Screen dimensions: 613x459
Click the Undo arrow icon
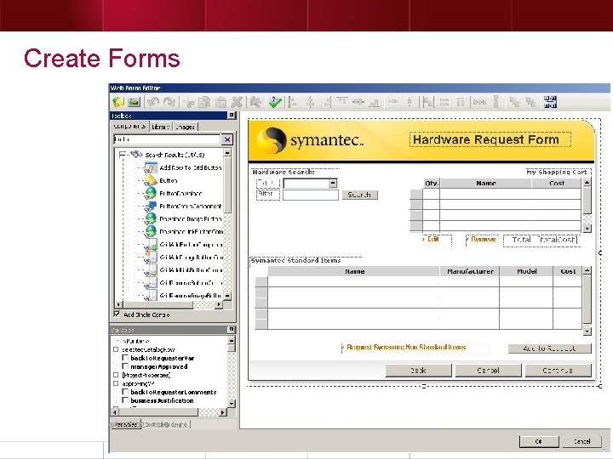(x=152, y=102)
